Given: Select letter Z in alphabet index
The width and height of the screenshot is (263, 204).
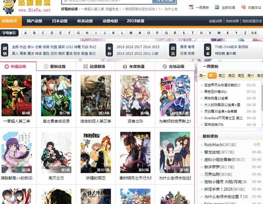Looking at the screenshot, I should pyautogui.click(x=245, y=33).
